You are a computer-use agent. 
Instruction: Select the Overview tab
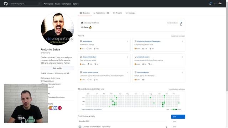tap(85, 13)
